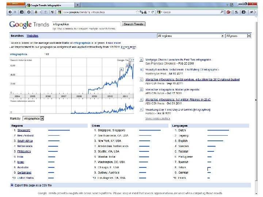The image size is (263, 197).
Task: Click Amsterdam, Netherlands city entry
Action: [x=113, y=146]
